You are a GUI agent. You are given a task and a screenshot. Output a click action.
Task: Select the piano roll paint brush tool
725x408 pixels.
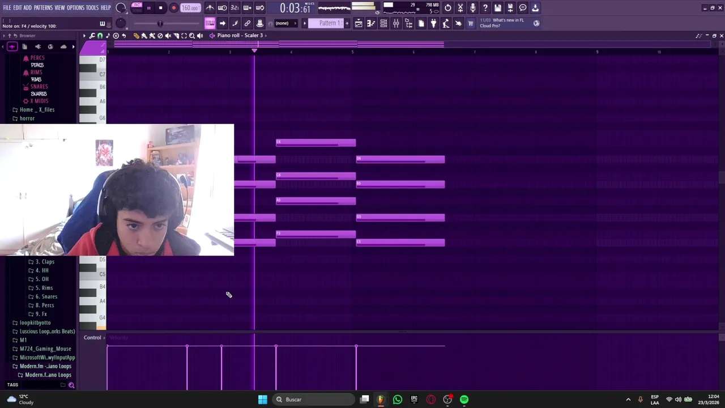pos(144,36)
